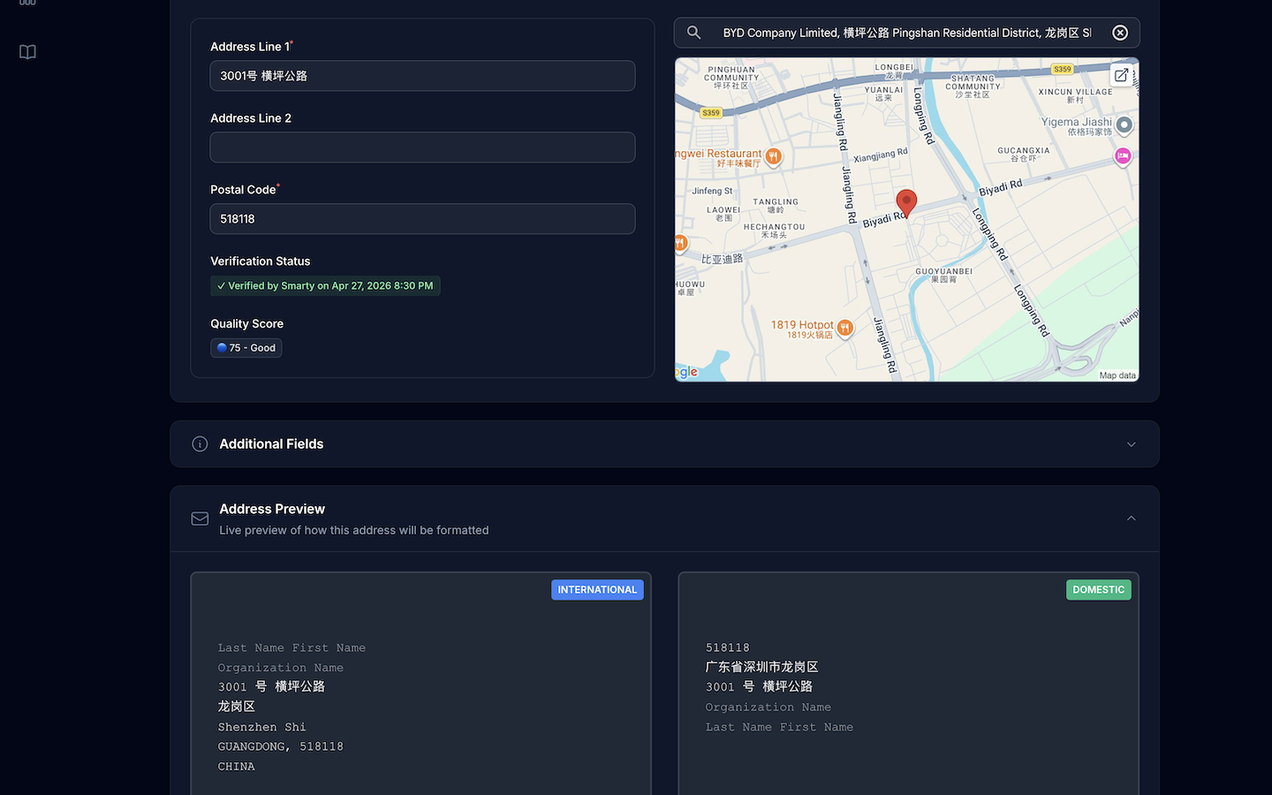The width and height of the screenshot is (1272, 795).
Task: Focus the Address Line 1 field
Action: 422,76
